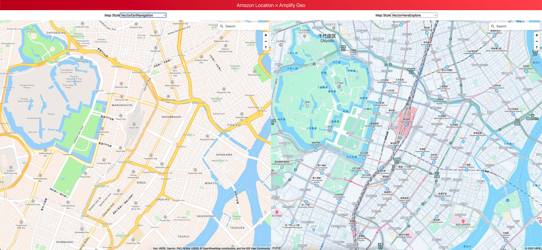Viewport: 542px width, 250px height.
Task: Focus the left map Search field
Action: [x=243, y=26]
